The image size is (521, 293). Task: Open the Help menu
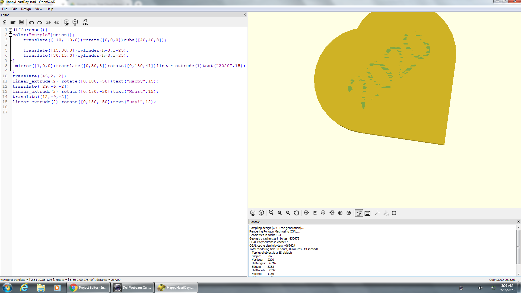click(x=50, y=9)
